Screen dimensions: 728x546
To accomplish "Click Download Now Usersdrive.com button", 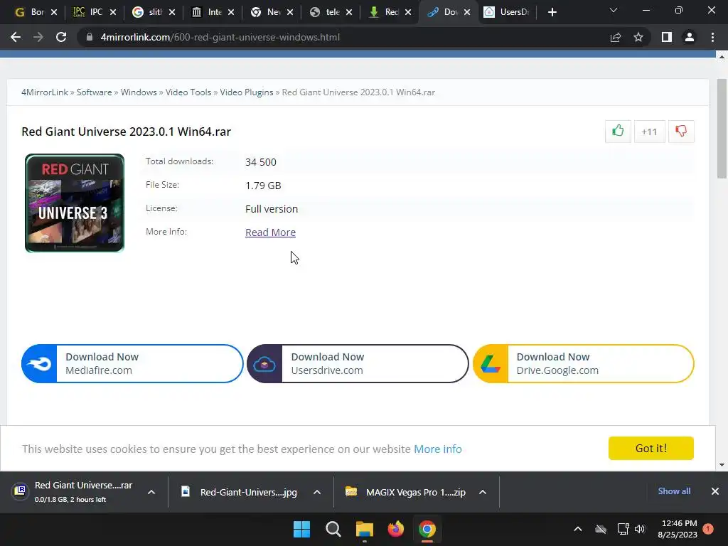I will click(358, 363).
